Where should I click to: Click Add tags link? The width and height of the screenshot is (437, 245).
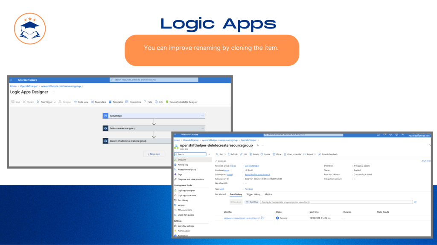click(x=249, y=189)
